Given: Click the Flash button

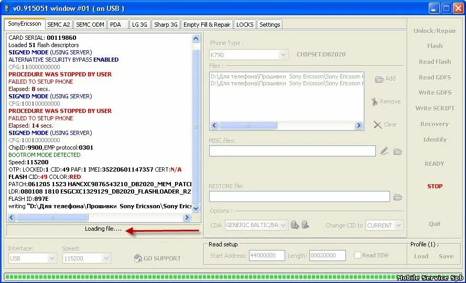Looking at the screenshot, I should [x=435, y=46].
